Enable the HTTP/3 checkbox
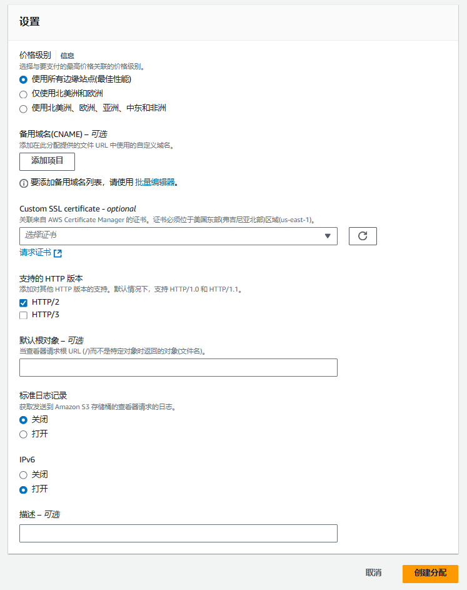The height and width of the screenshot is (590, 467). [23, 315]
